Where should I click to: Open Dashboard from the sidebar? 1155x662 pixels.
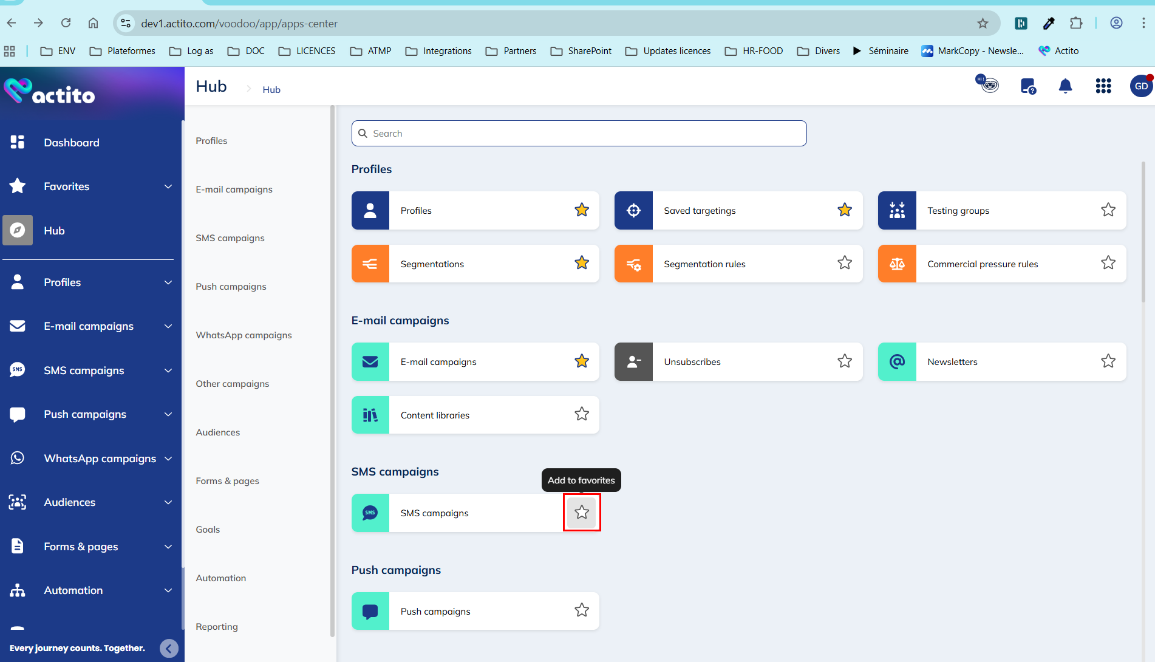point(71,143)
